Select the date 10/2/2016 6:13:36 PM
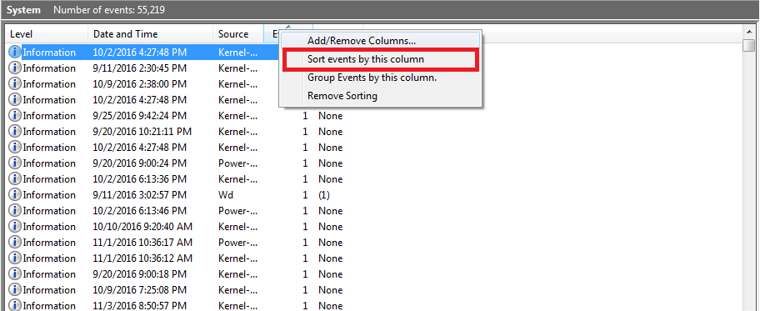This screenshot has height=311, width=760. 140,179
